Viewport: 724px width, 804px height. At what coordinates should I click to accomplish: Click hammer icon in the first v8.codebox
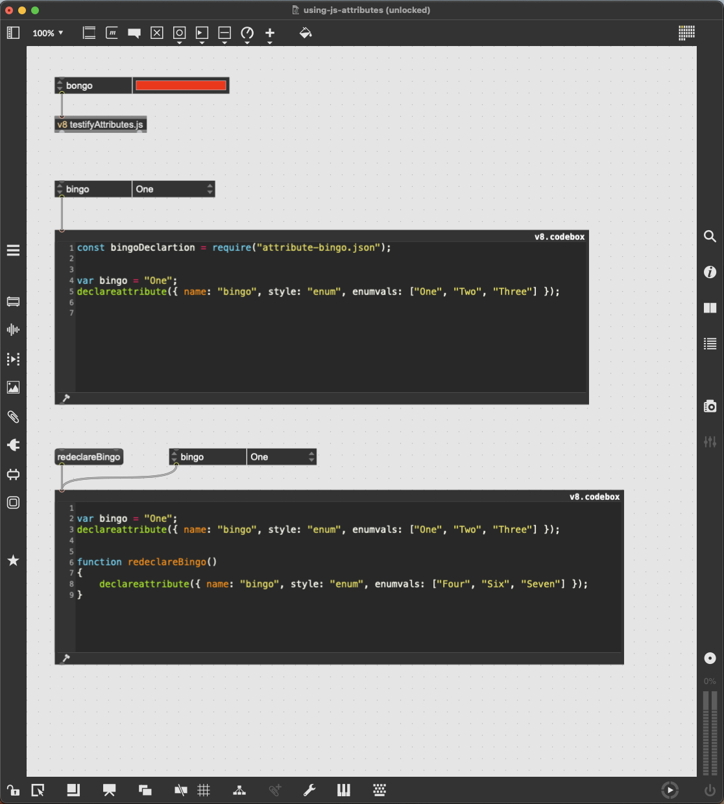[x=65, y=398]
